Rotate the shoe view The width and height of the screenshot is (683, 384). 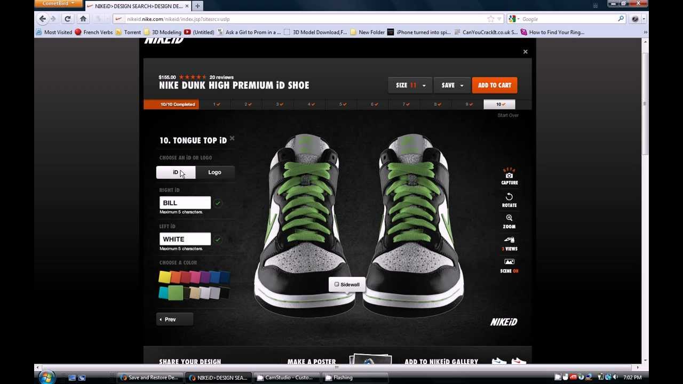[509, 200]
